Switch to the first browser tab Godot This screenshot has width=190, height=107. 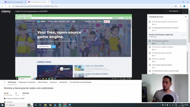[15, 2]
